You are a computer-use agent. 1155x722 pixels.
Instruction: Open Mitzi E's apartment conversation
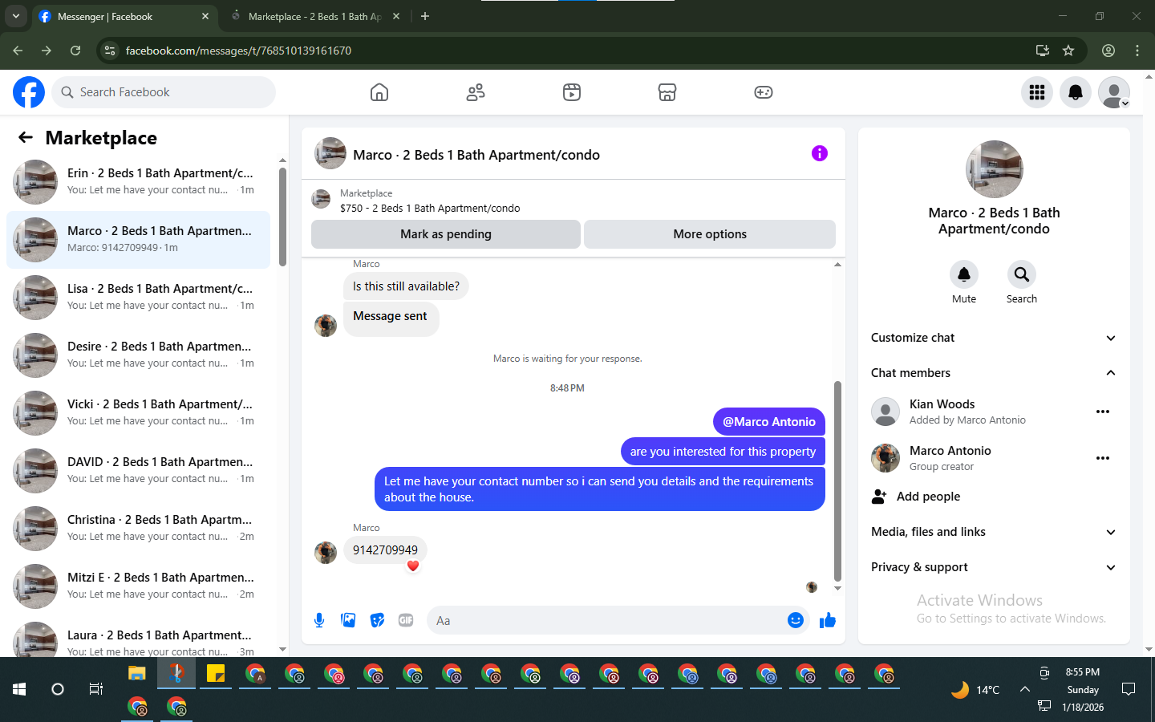coord(138,586)
